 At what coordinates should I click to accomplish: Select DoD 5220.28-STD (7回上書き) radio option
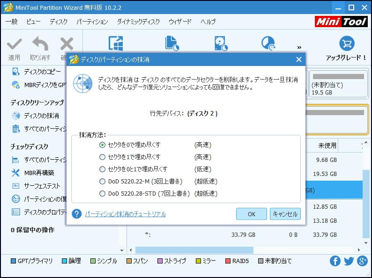tap(102, 193)
